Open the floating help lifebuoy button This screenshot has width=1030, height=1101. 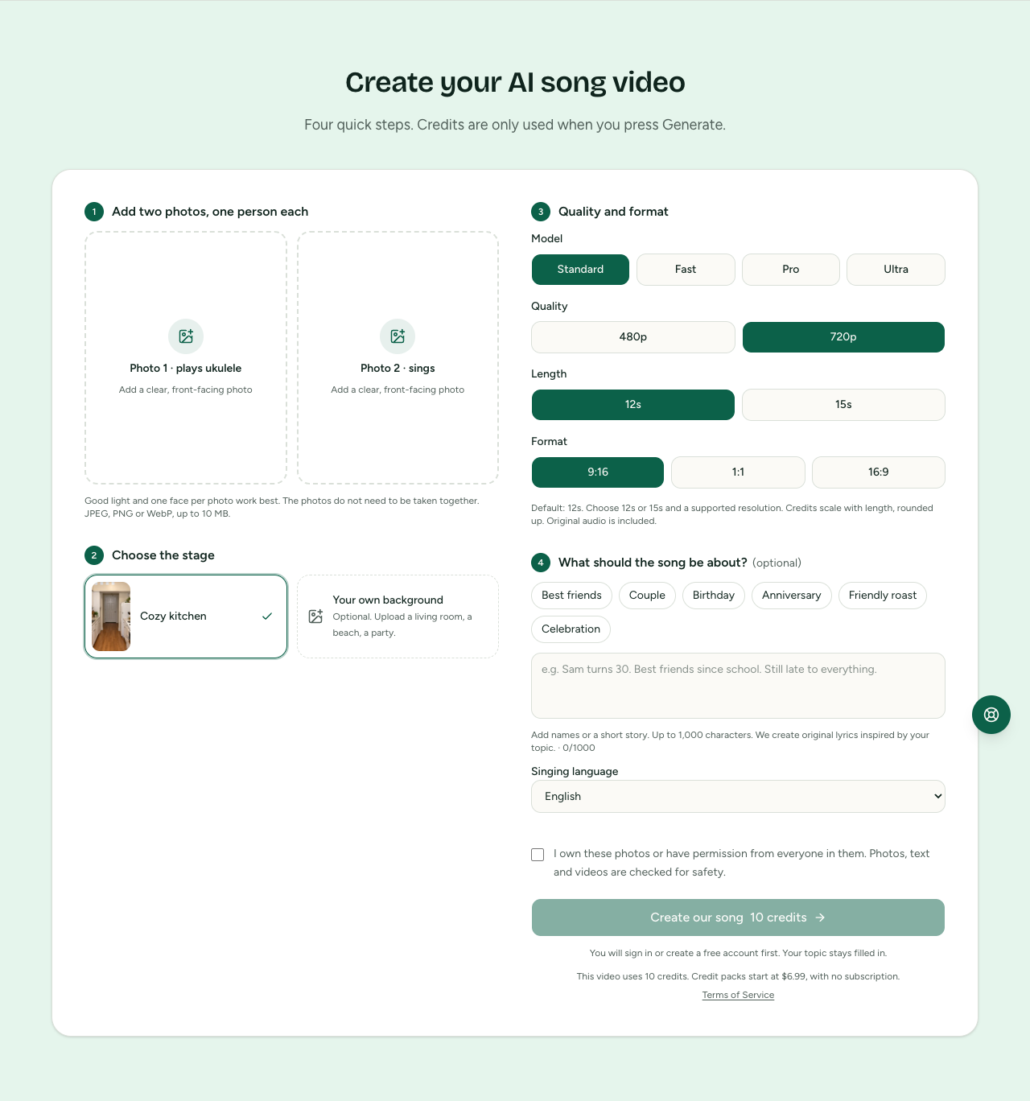[x=991, y=715]
